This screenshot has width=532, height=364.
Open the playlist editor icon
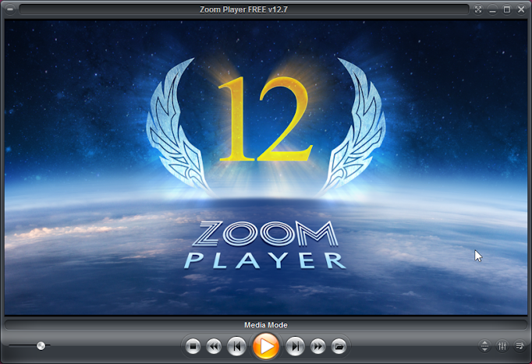520,346
